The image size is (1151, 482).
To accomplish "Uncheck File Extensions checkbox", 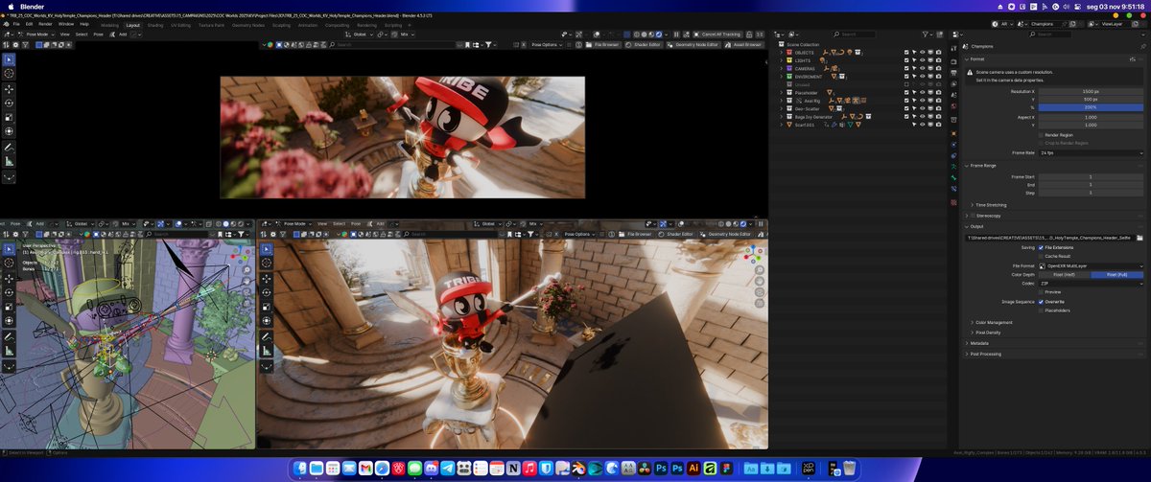I will coord(1041,247).
